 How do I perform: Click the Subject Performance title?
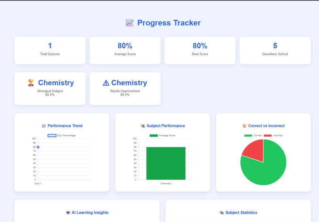click(166, 126)
